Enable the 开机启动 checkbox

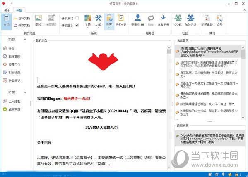(x=77, y=18)
